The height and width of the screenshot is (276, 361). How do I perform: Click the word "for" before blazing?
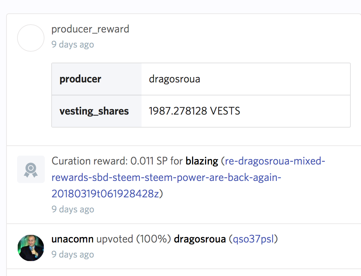[176, 161]
